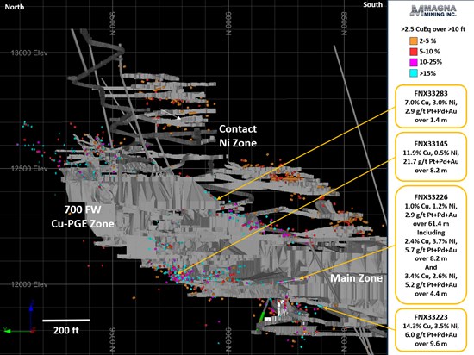Select the FNX33223 drill result callout

click(x=431, y=330)
